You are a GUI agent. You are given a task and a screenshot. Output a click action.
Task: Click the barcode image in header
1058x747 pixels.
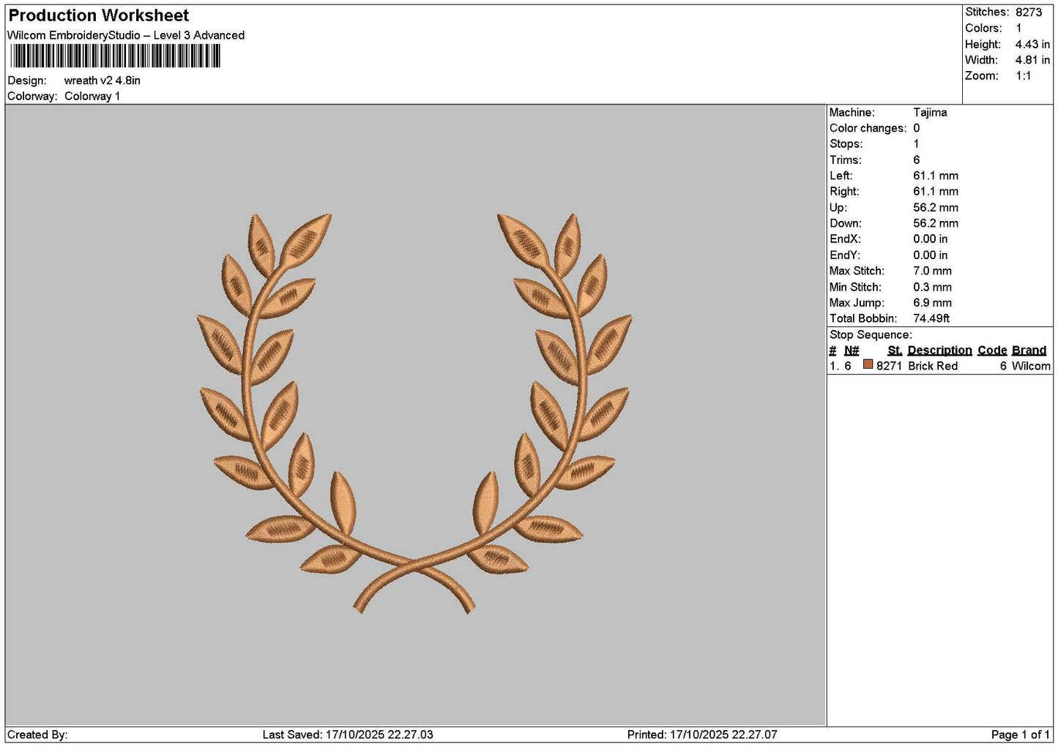click(x=115, y=56)
